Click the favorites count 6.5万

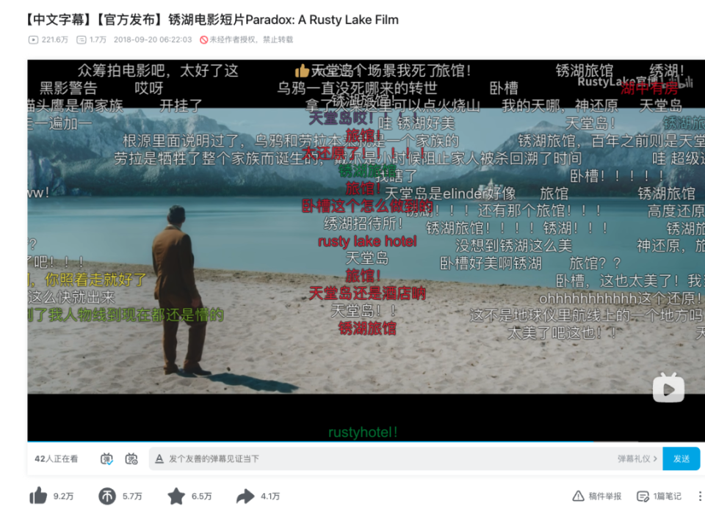[x=201, y=496]
